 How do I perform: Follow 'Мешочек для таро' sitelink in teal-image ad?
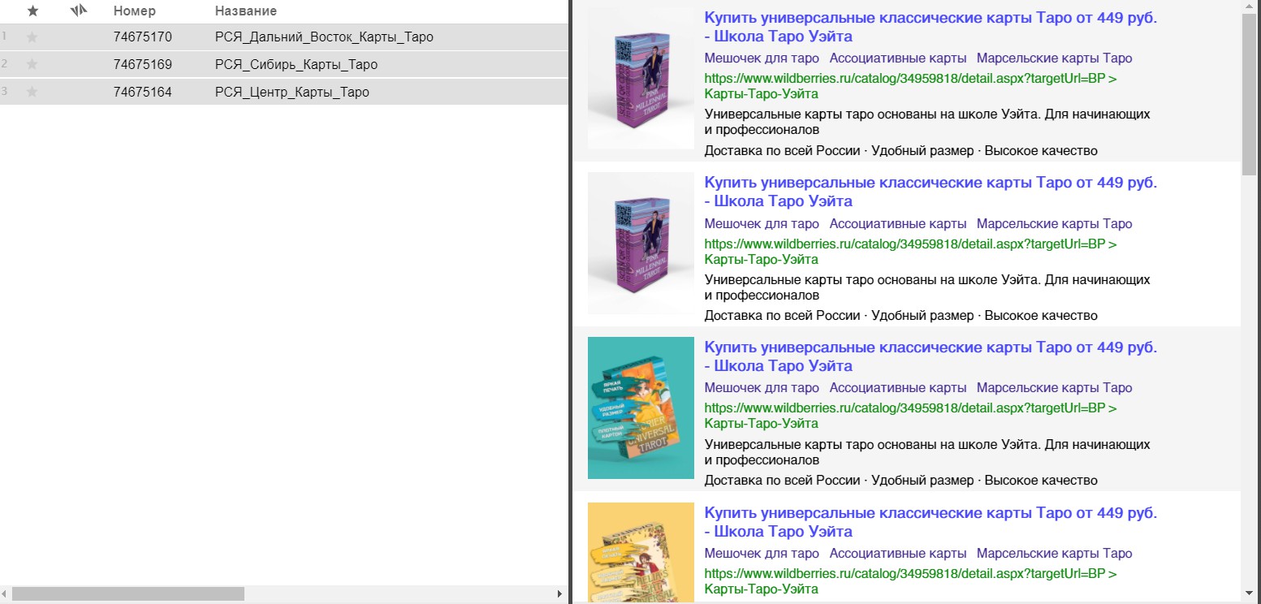762,388
